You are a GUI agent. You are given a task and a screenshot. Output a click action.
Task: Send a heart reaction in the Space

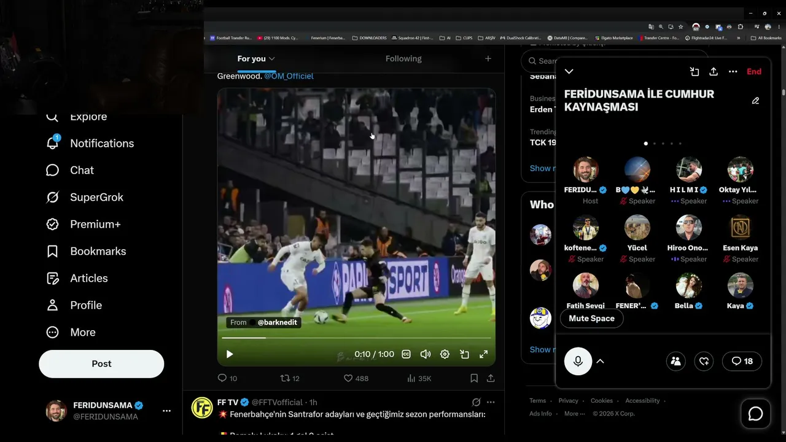pyautogui.click(x=704, y=361)
